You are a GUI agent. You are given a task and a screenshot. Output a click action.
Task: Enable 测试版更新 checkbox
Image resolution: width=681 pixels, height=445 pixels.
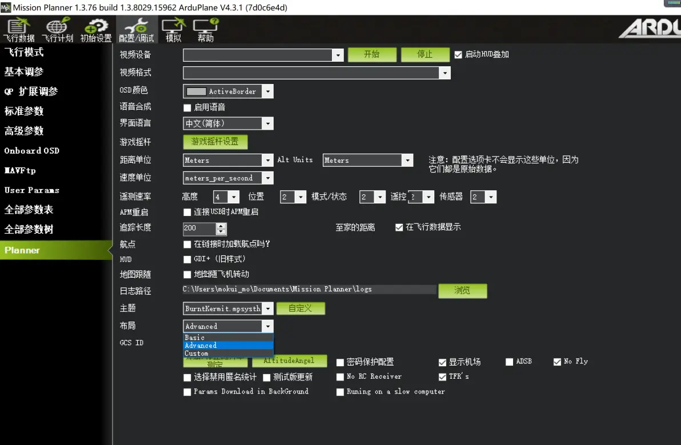pyautogui.click(x=267, y=377)
